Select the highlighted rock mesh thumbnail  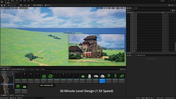coord(102,78)
